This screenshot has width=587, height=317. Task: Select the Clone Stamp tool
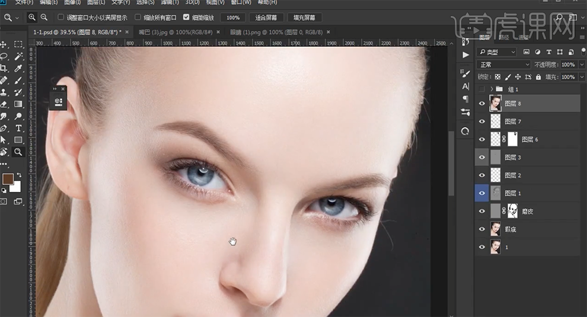4,92
